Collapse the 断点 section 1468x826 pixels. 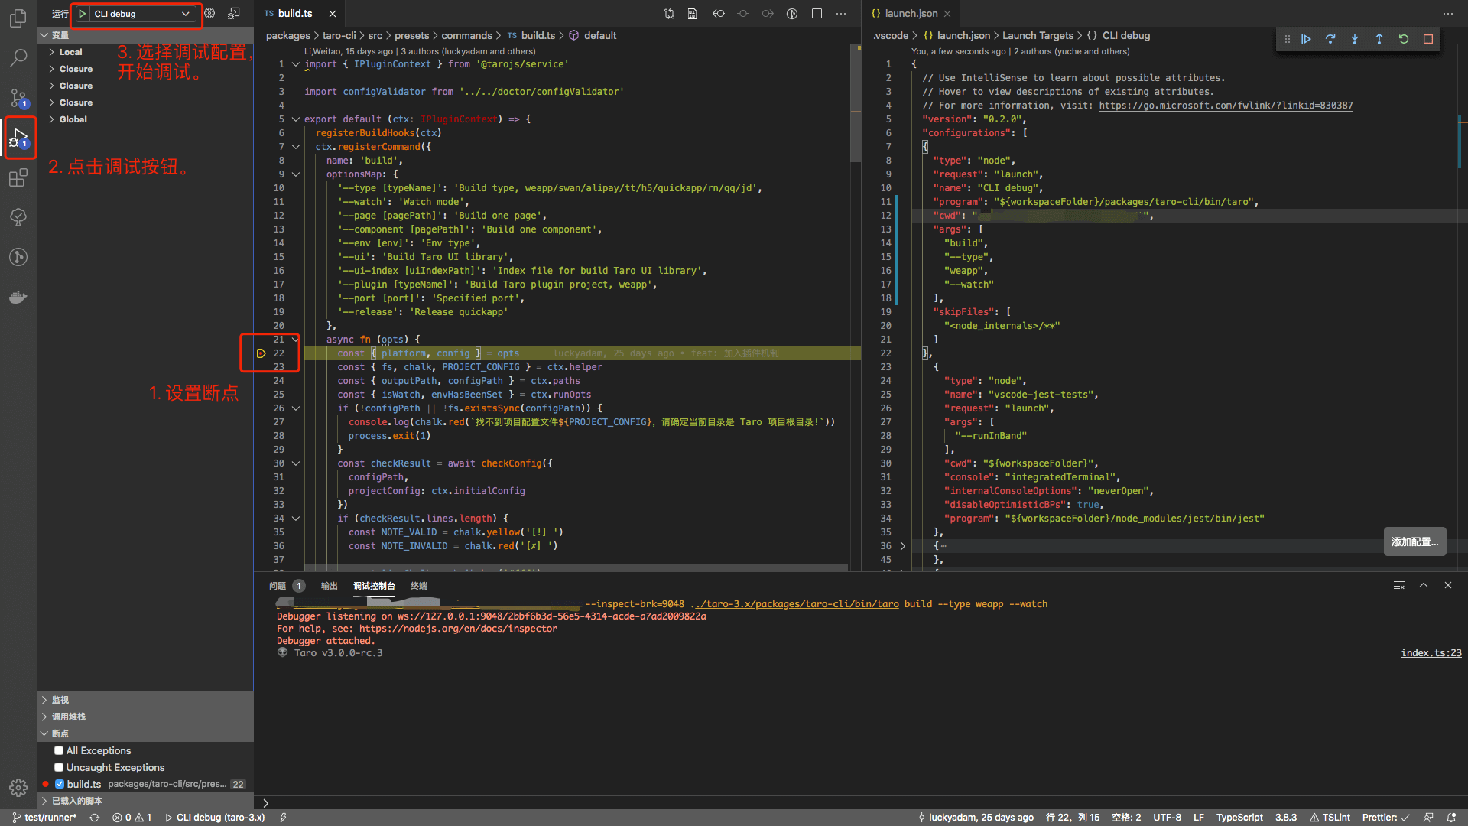point(145,733)
